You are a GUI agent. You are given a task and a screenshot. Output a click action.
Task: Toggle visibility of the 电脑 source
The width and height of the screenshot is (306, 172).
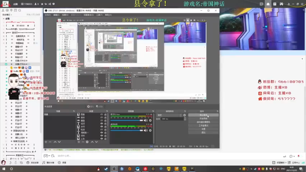[101, 130]
